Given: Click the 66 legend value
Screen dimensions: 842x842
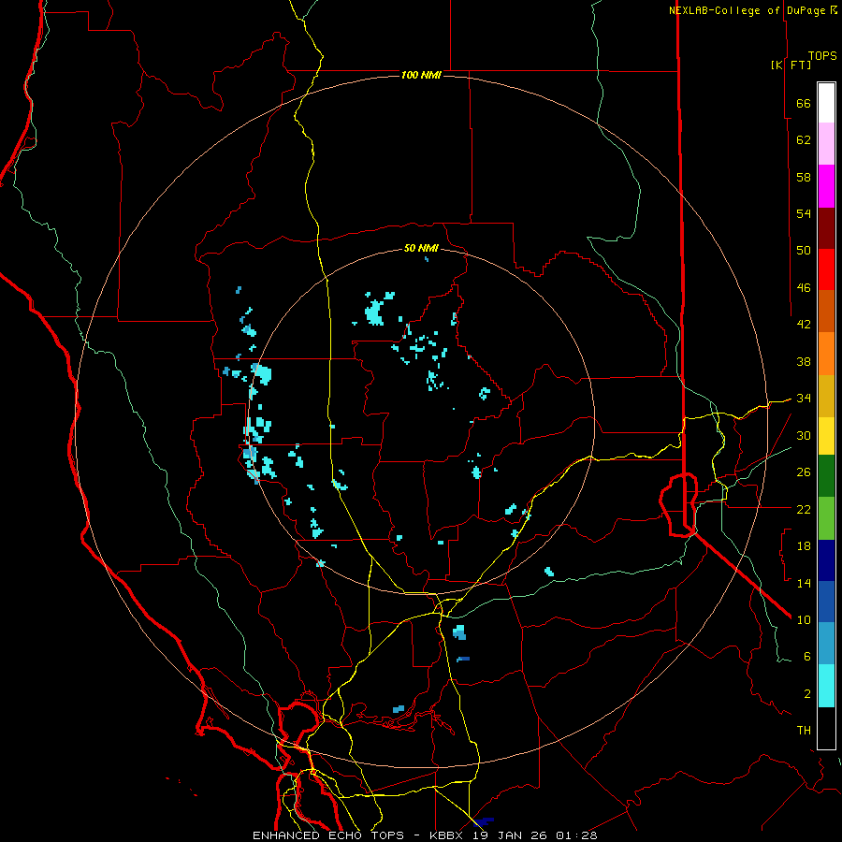Looking at the screenshot, I should click(804, 104).
